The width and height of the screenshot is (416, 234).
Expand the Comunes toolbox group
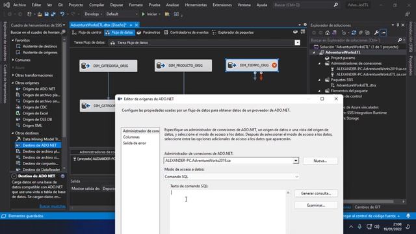click(13, 60)
